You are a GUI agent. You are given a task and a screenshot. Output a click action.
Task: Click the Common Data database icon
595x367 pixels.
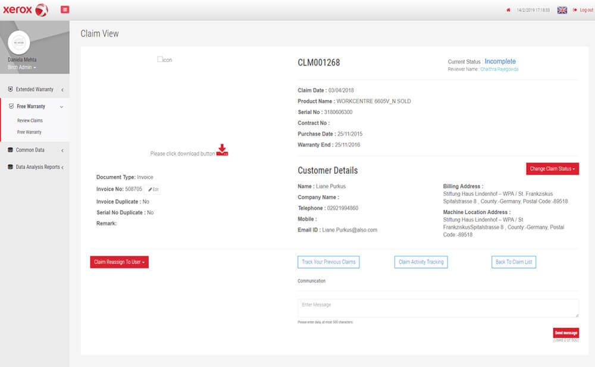[x=10, y=150]
